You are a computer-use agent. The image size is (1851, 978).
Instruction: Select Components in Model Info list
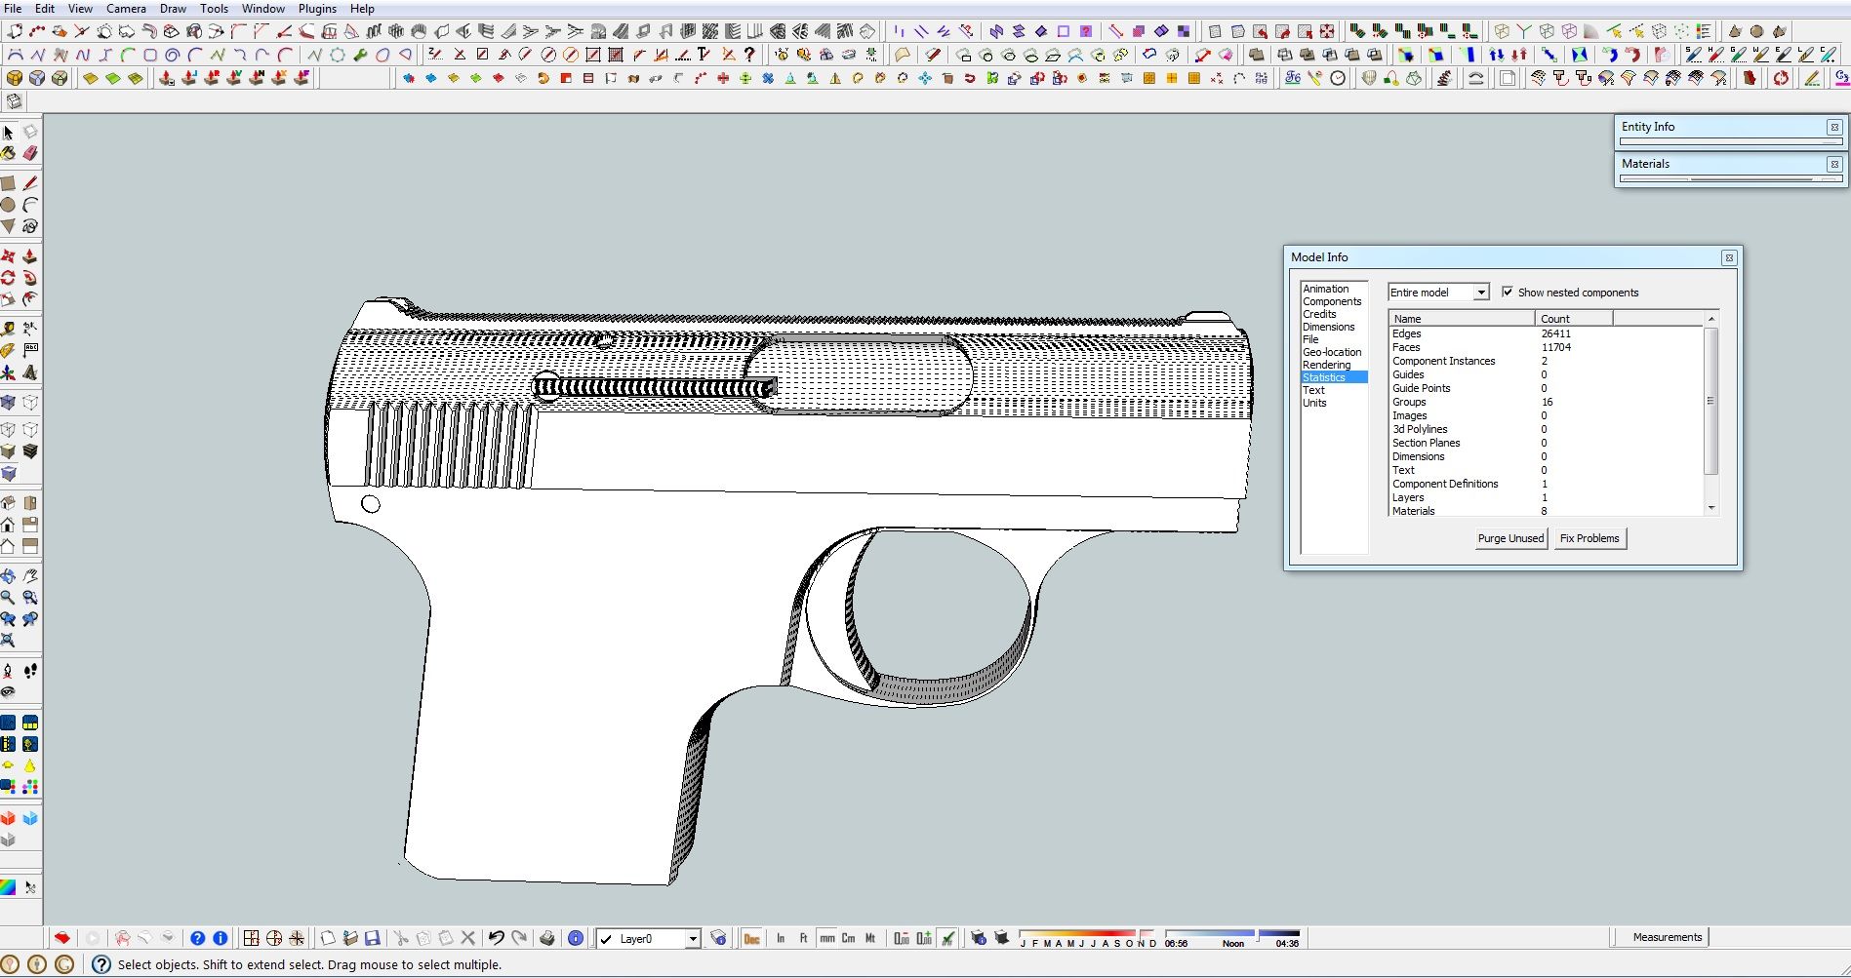click(1332, 301)
